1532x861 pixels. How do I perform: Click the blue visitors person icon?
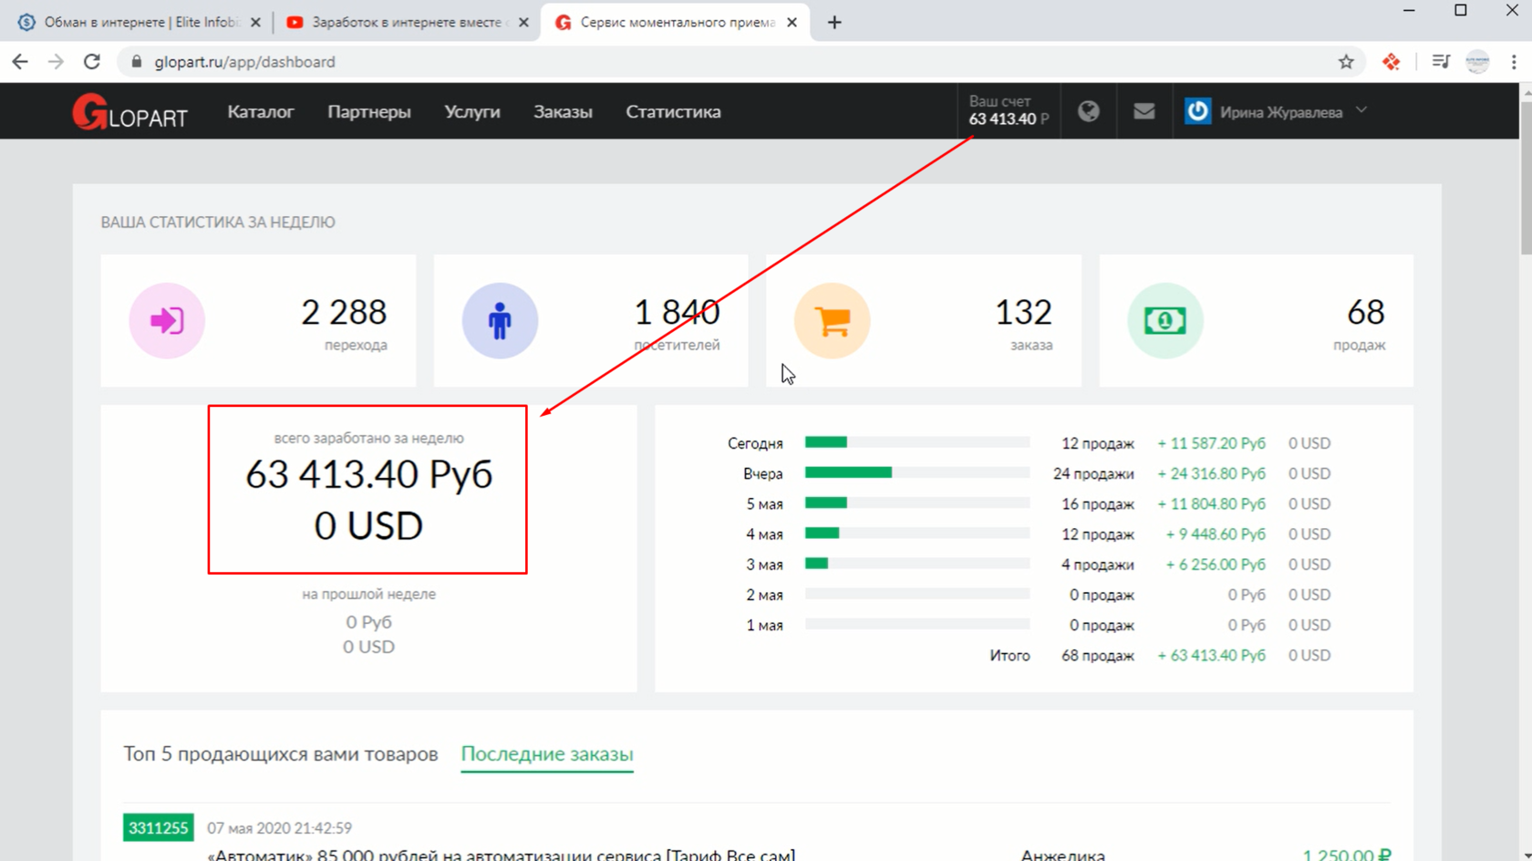click(x=500, y=320)
